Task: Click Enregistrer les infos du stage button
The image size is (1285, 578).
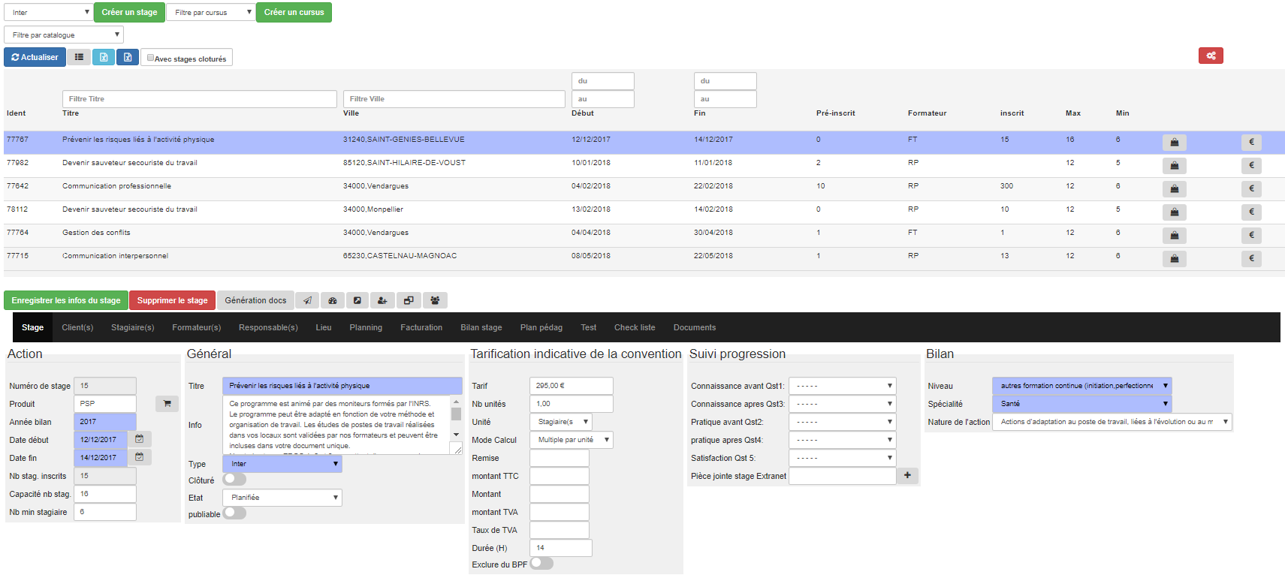Action: (x=66, y=300)
